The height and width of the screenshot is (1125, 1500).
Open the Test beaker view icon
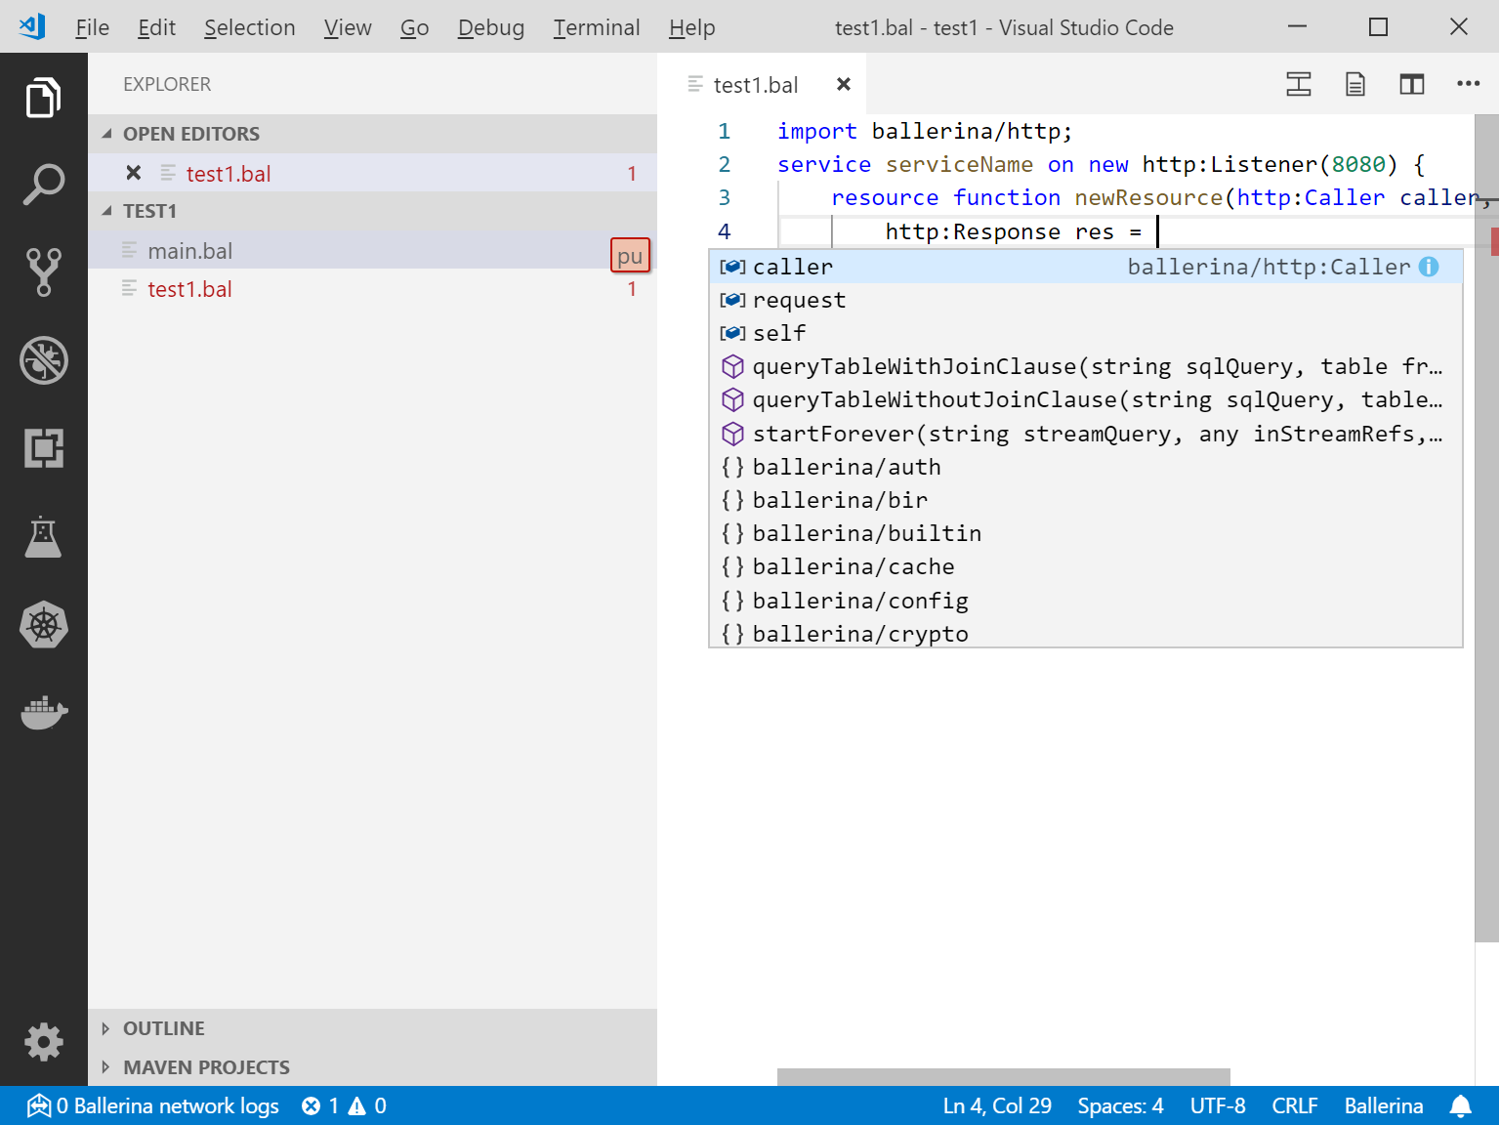click(43, 536)
